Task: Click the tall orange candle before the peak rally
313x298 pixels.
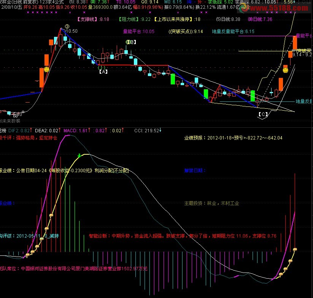Action: [42, 78]
